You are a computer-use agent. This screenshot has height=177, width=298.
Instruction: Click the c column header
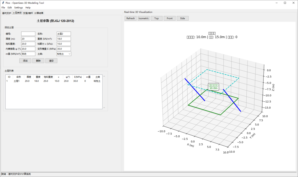point(58,77)
